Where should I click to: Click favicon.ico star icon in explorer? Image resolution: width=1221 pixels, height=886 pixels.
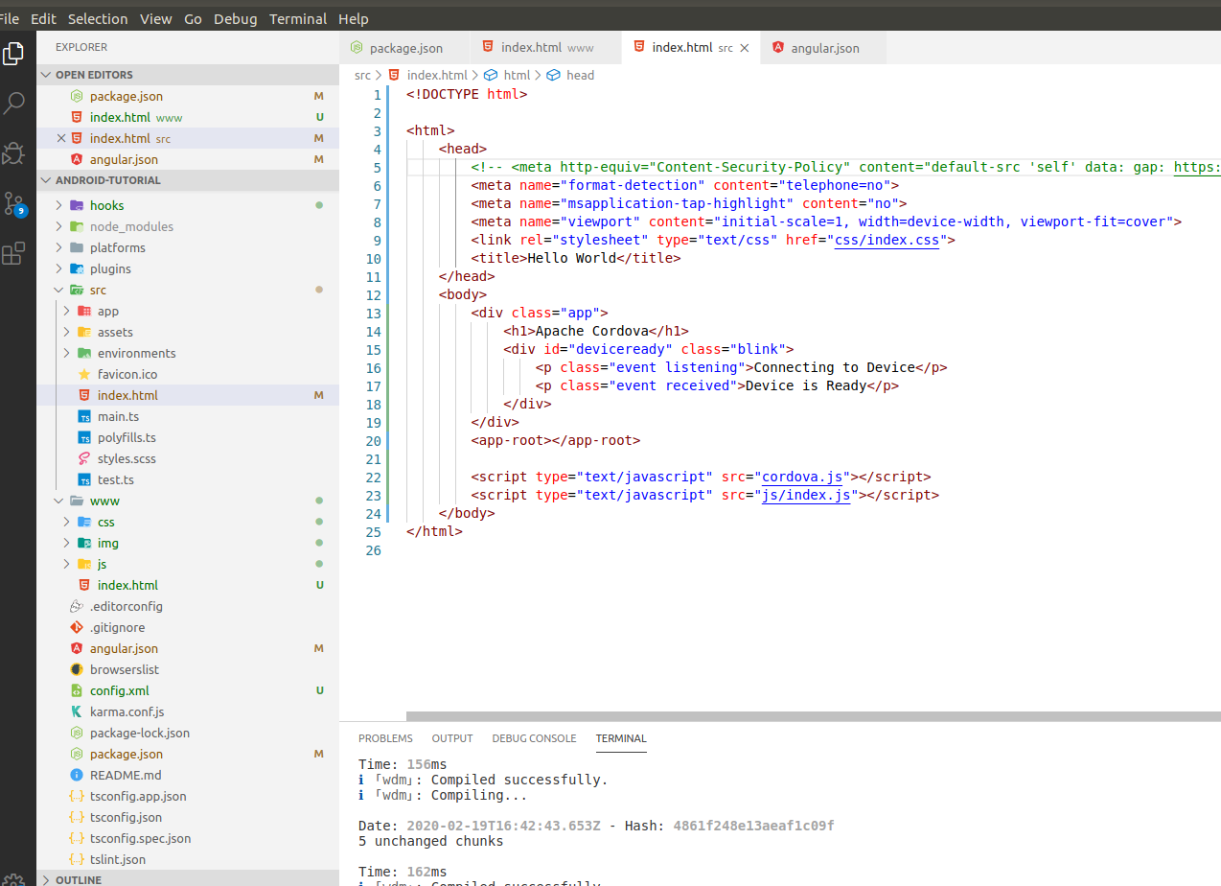pyautogui.click(x=83, y=374)
